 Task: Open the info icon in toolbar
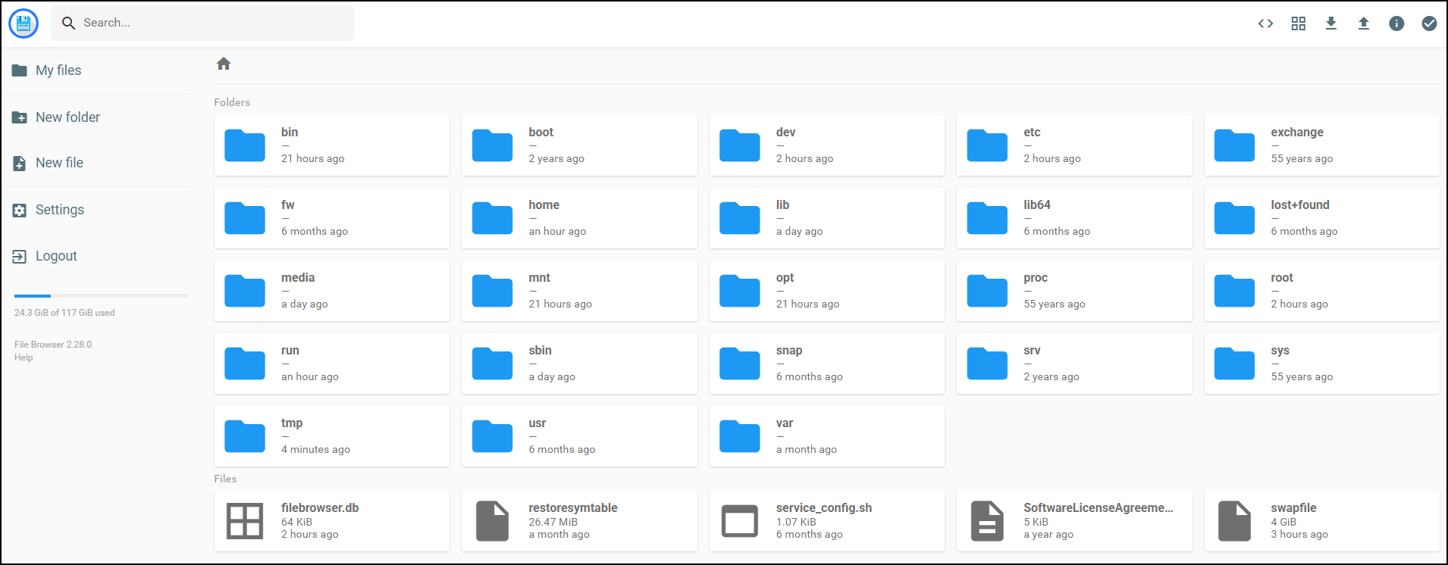tap(1396, 23)
